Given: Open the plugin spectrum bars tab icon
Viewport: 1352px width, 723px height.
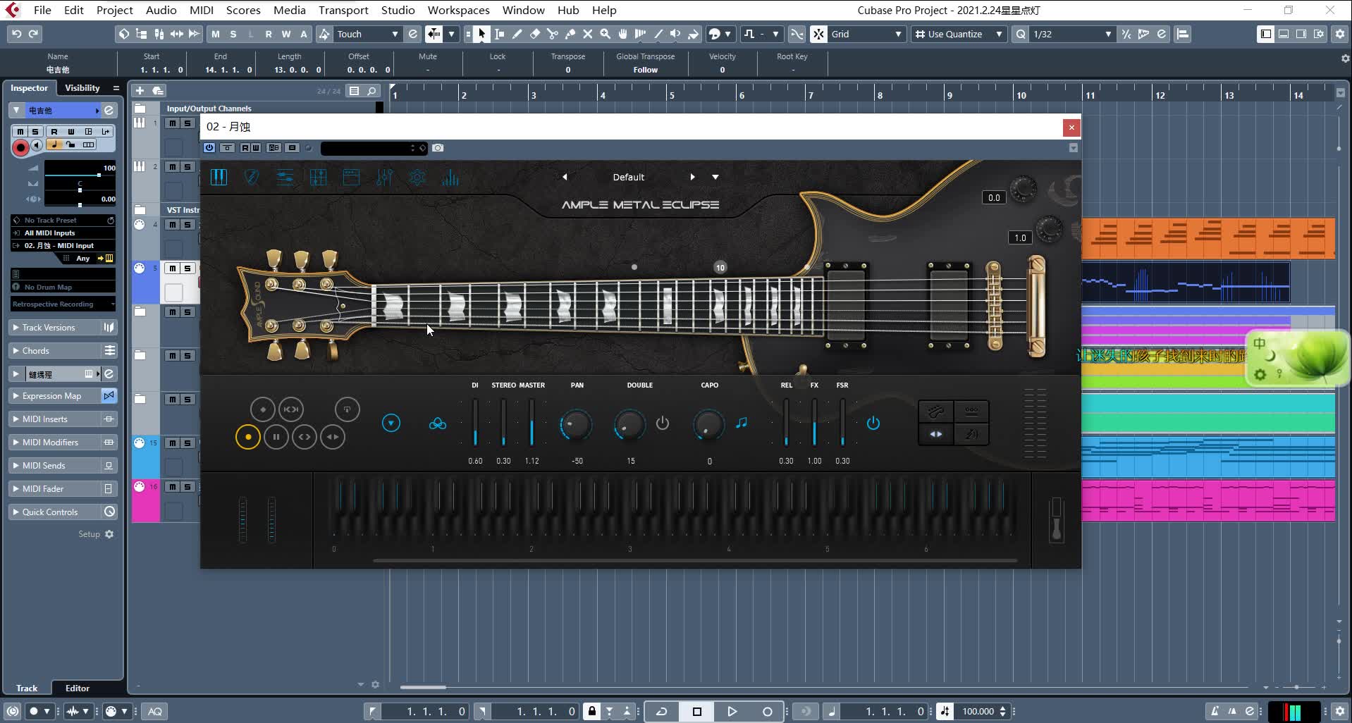Looking at the screenshot, I should click(x=450, y=178).
